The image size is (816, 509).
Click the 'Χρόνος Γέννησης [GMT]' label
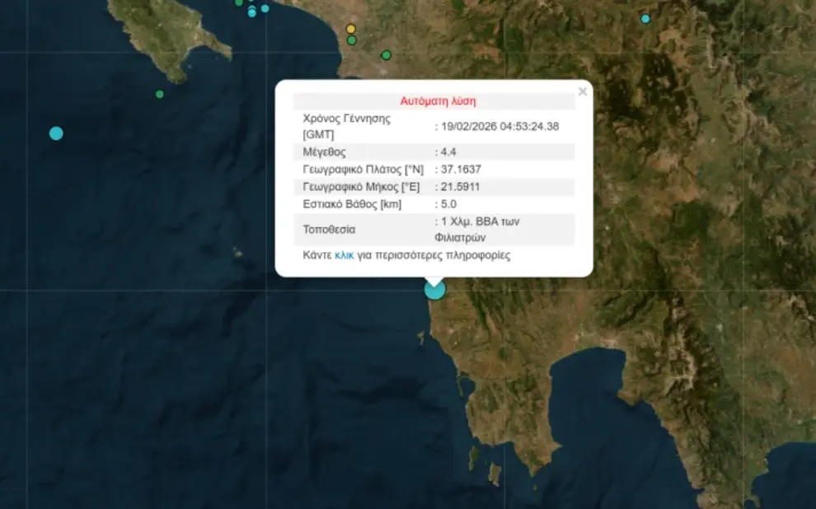pos(346,126)
